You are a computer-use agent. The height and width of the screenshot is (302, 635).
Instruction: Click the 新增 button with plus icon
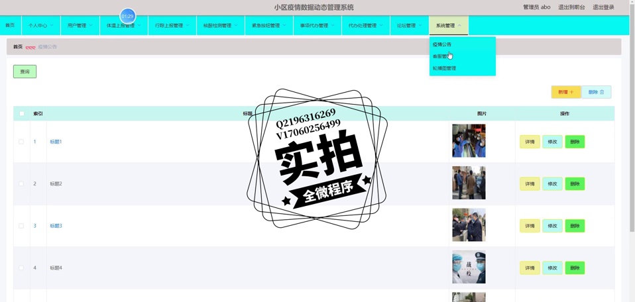pyautogui.click(x=565, y=92)
